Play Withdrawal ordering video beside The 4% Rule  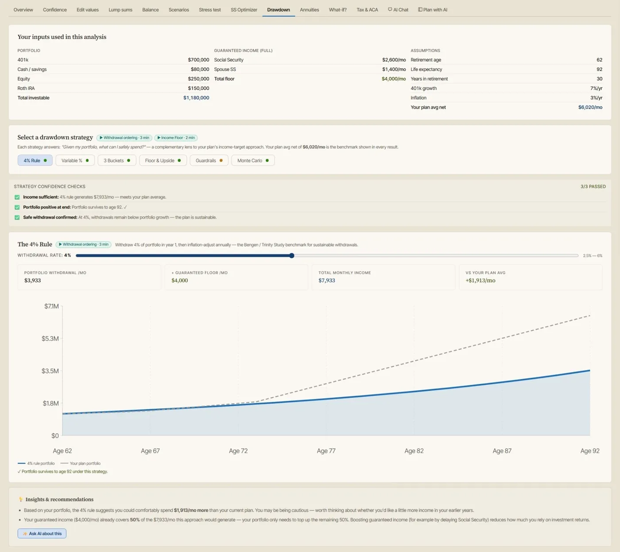point(83,245)
